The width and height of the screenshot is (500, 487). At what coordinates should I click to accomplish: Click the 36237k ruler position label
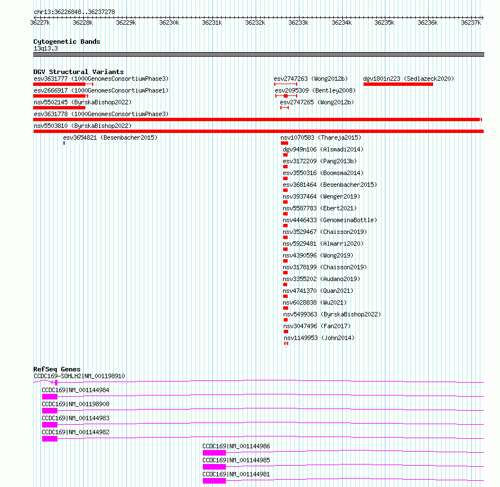pos(471,22)
